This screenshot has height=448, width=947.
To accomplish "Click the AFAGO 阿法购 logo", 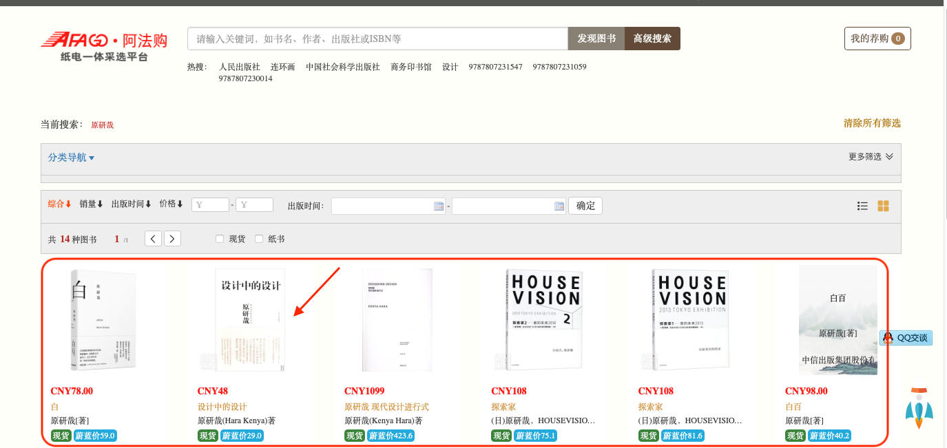I will pos(104,45).
